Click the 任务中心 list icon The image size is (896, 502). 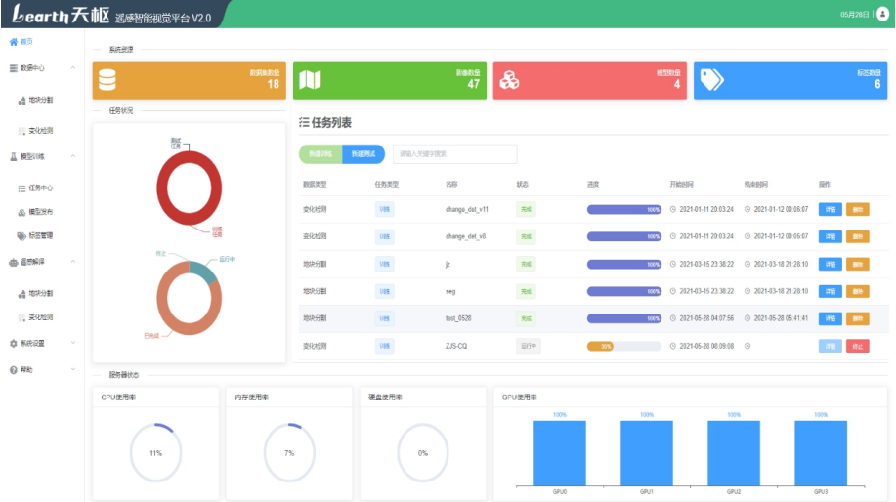click(21, 188)
